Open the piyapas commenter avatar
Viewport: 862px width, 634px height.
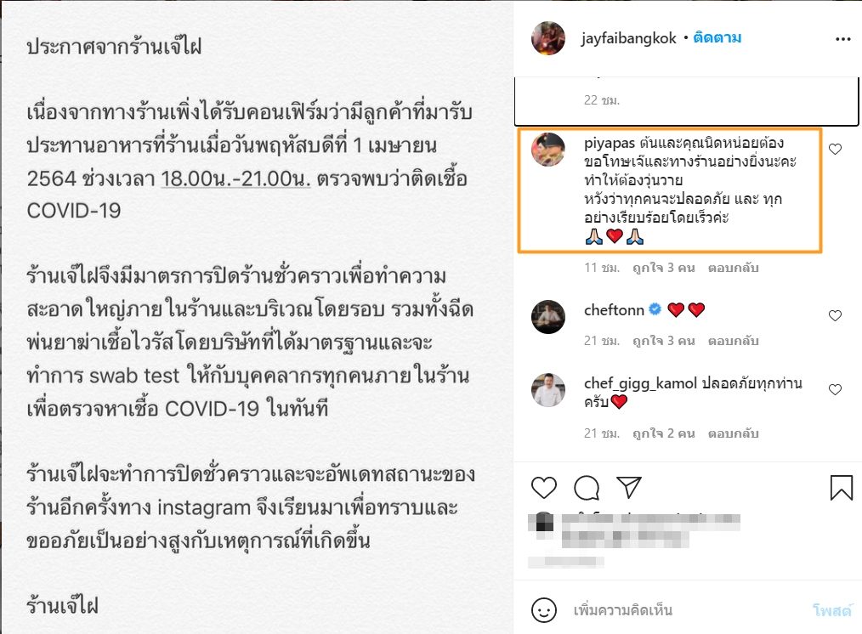pyautogui.click(x=548, y=150)
